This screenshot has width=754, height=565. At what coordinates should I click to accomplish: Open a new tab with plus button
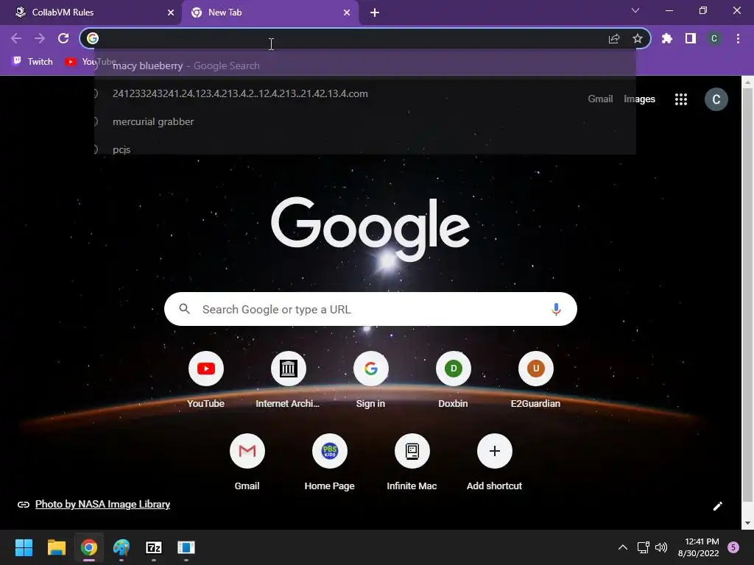[375, 13]
